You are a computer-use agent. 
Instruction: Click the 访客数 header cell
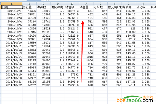pyautogui.click(x=44, y=7)
